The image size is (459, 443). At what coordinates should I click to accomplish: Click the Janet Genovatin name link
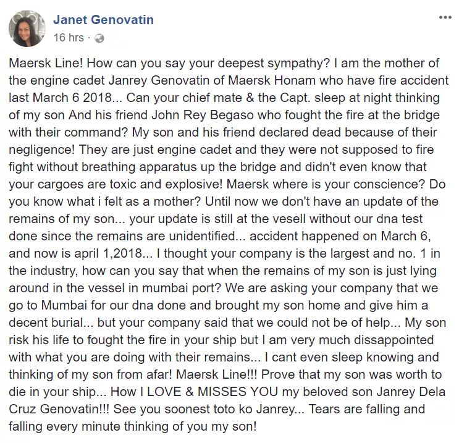pyautogui.click(x=103, y=20)
